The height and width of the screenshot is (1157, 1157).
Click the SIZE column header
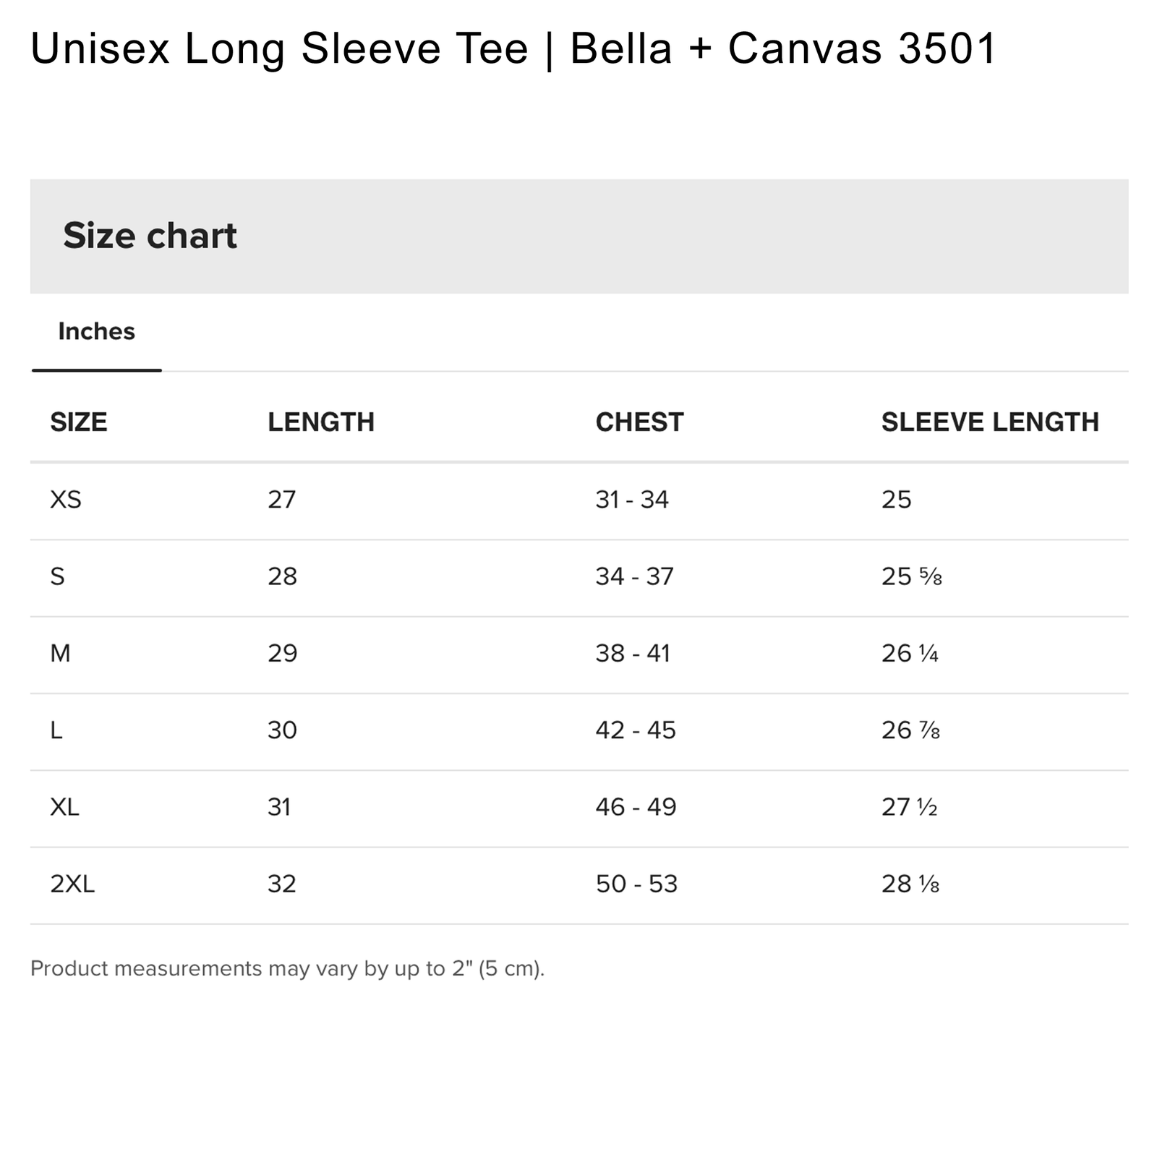click(78, 422)
